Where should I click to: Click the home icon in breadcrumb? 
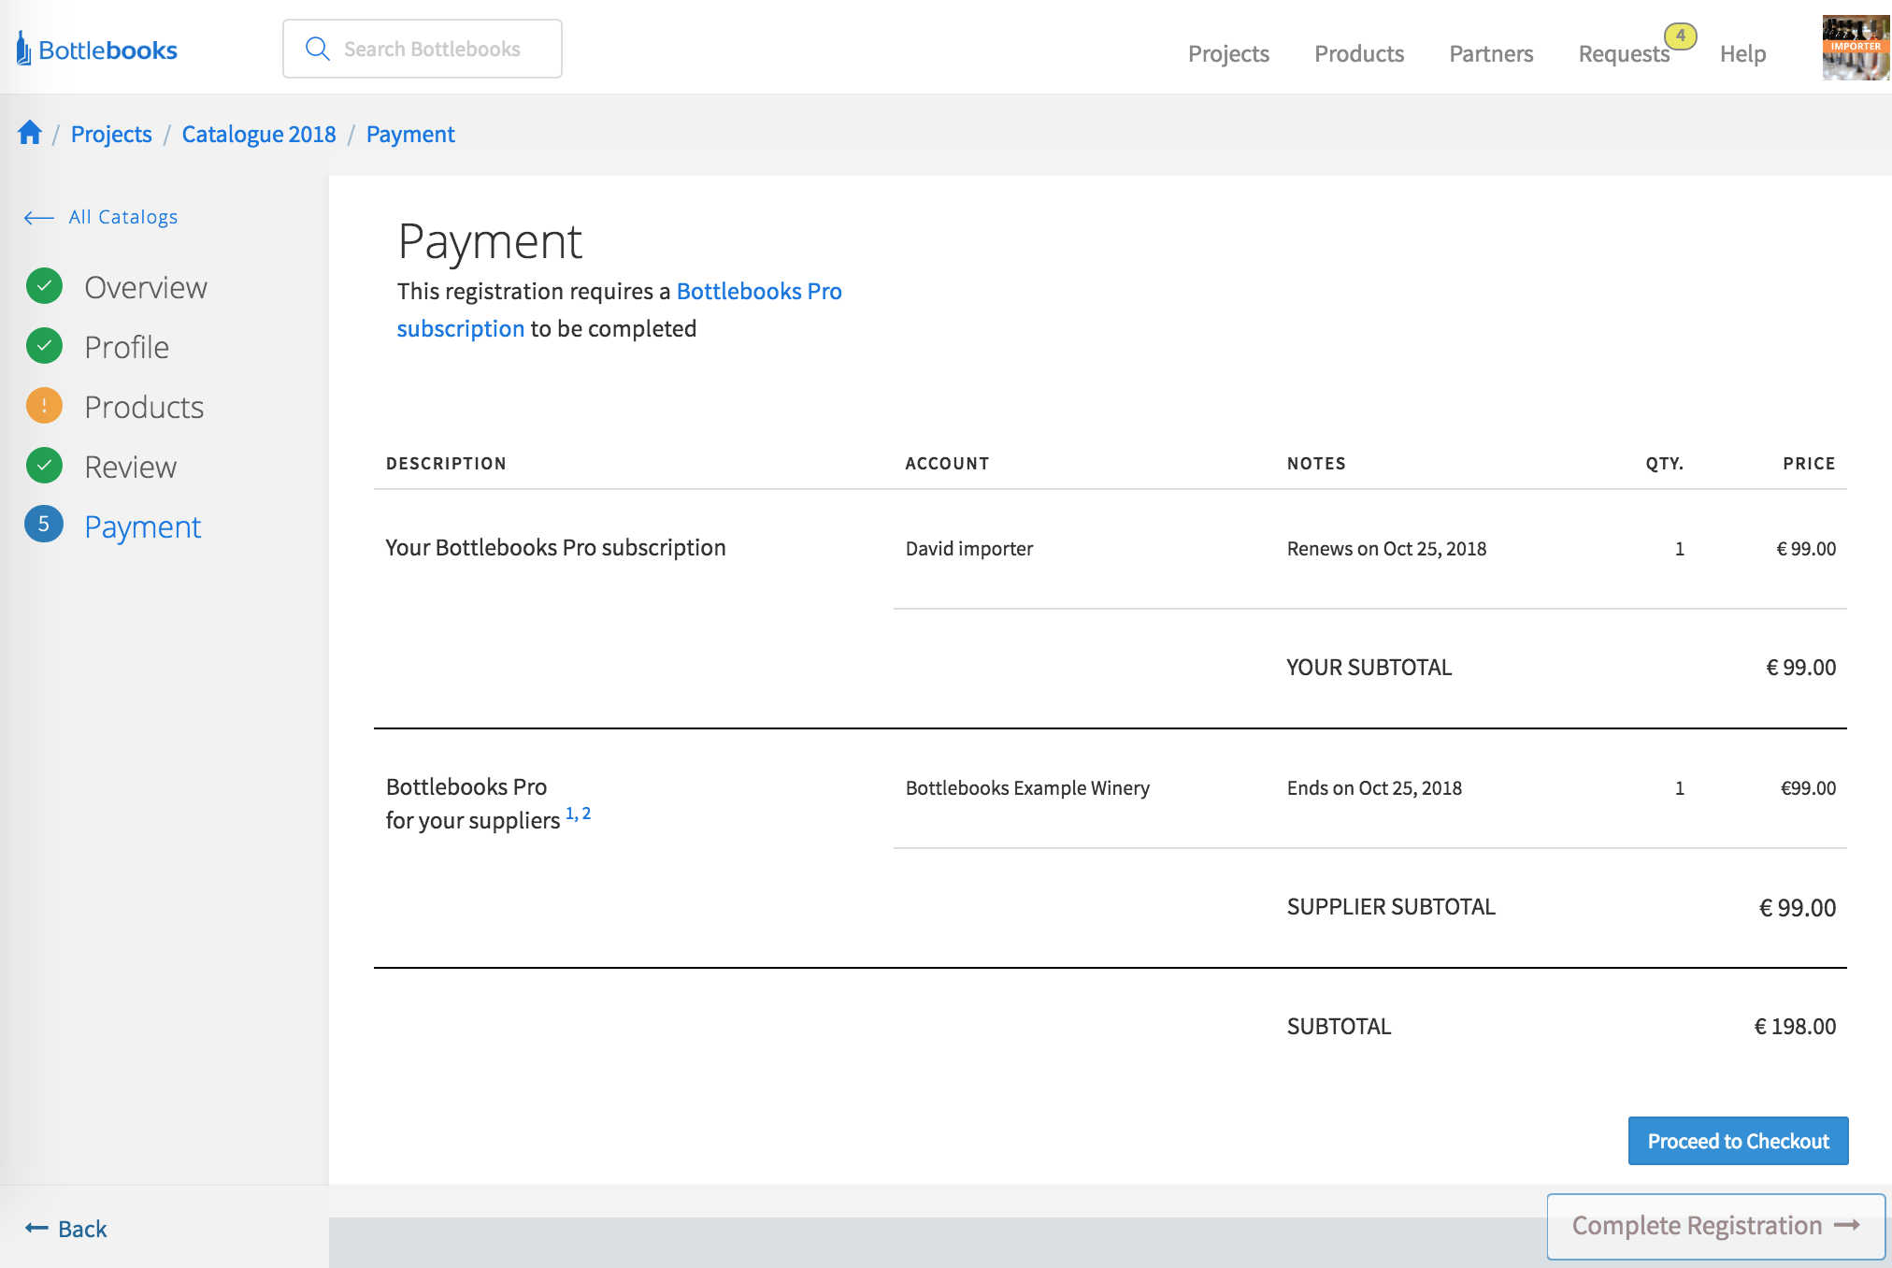(x=30, y=134)
